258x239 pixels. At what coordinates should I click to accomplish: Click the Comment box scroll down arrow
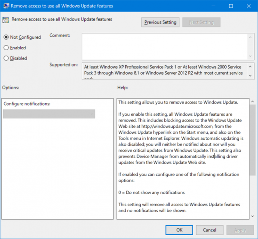coord(250,56)
